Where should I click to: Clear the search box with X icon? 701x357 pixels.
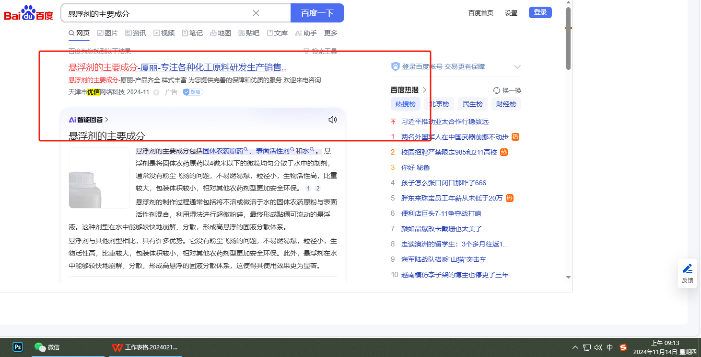(256, 13)
